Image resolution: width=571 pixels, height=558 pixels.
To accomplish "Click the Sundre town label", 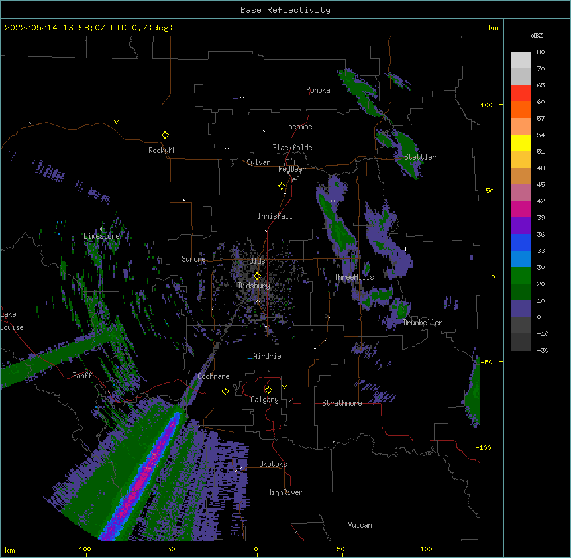I will pos(193,259).
